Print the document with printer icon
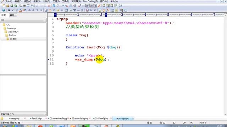 pos(24,6)
